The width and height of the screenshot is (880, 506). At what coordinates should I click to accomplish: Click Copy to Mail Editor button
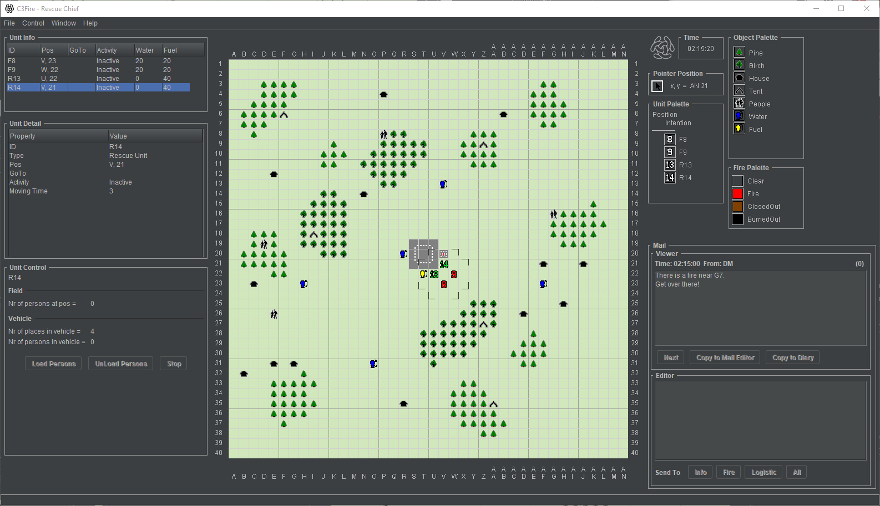725,357
